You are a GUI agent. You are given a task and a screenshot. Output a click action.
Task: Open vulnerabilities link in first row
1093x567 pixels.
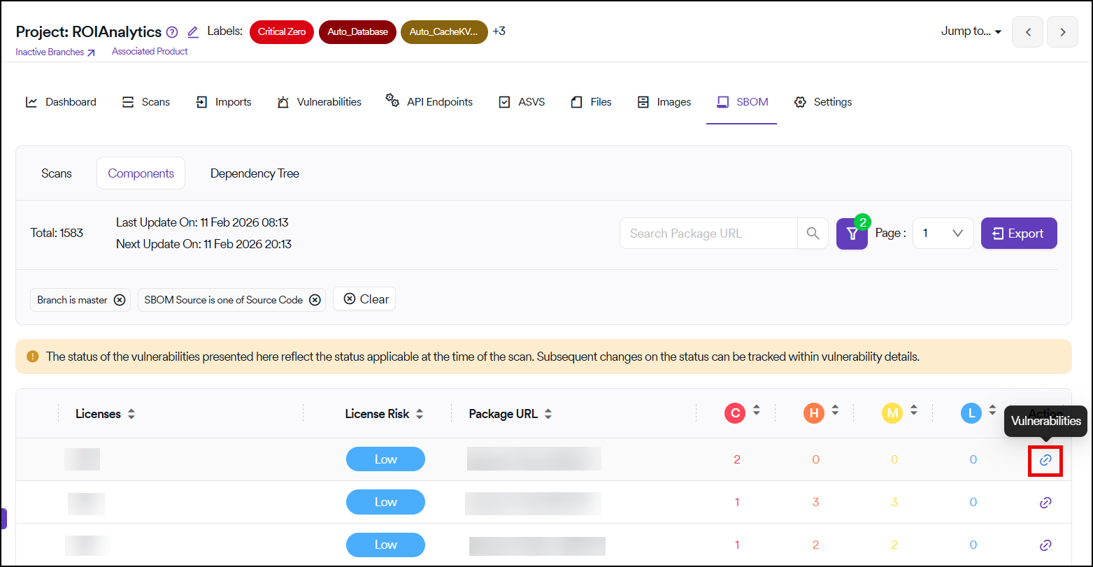pyautogui.click(x=1045, y=460)
